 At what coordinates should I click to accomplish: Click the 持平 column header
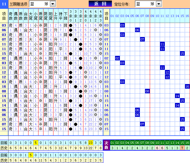(60, 16)
